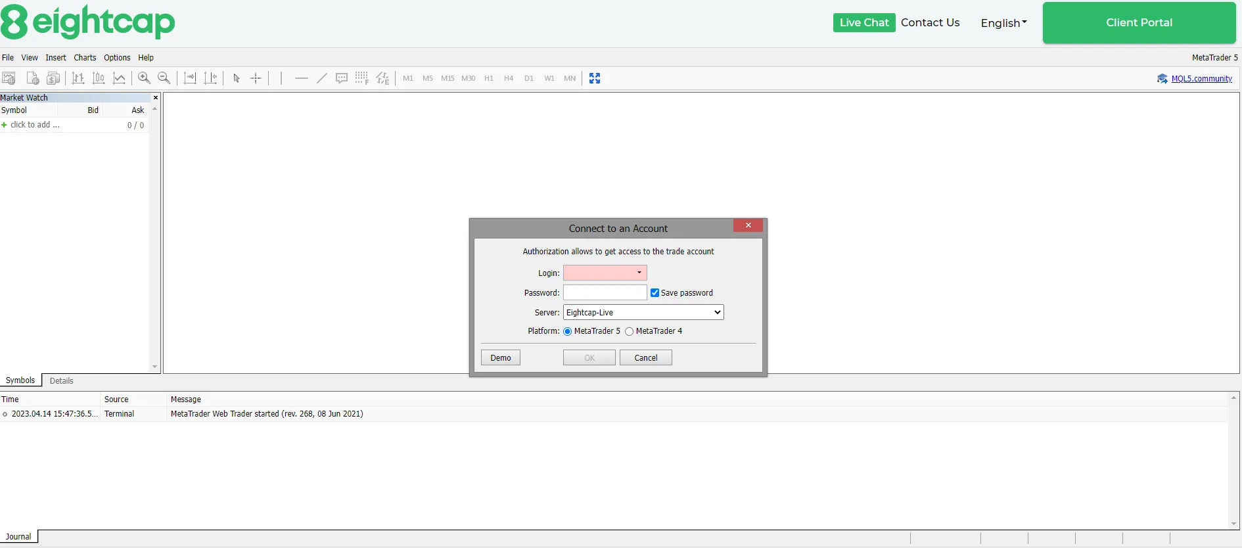Toggle fullscreen mode icon
The height and width of the screenshot is (548, 1242).
595,78
